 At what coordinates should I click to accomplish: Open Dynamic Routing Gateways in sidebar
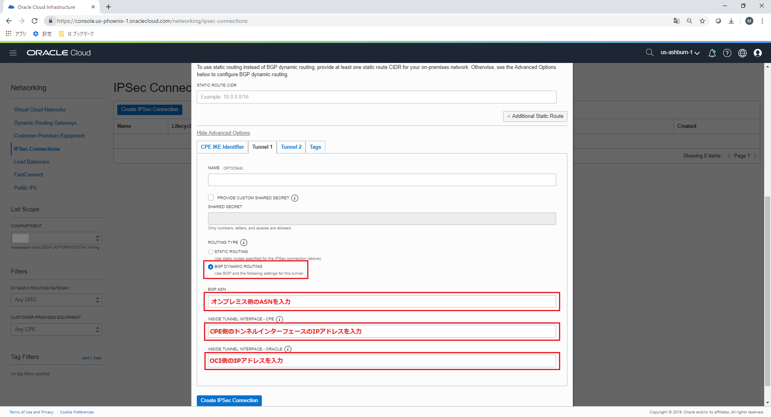coord(45,123)
